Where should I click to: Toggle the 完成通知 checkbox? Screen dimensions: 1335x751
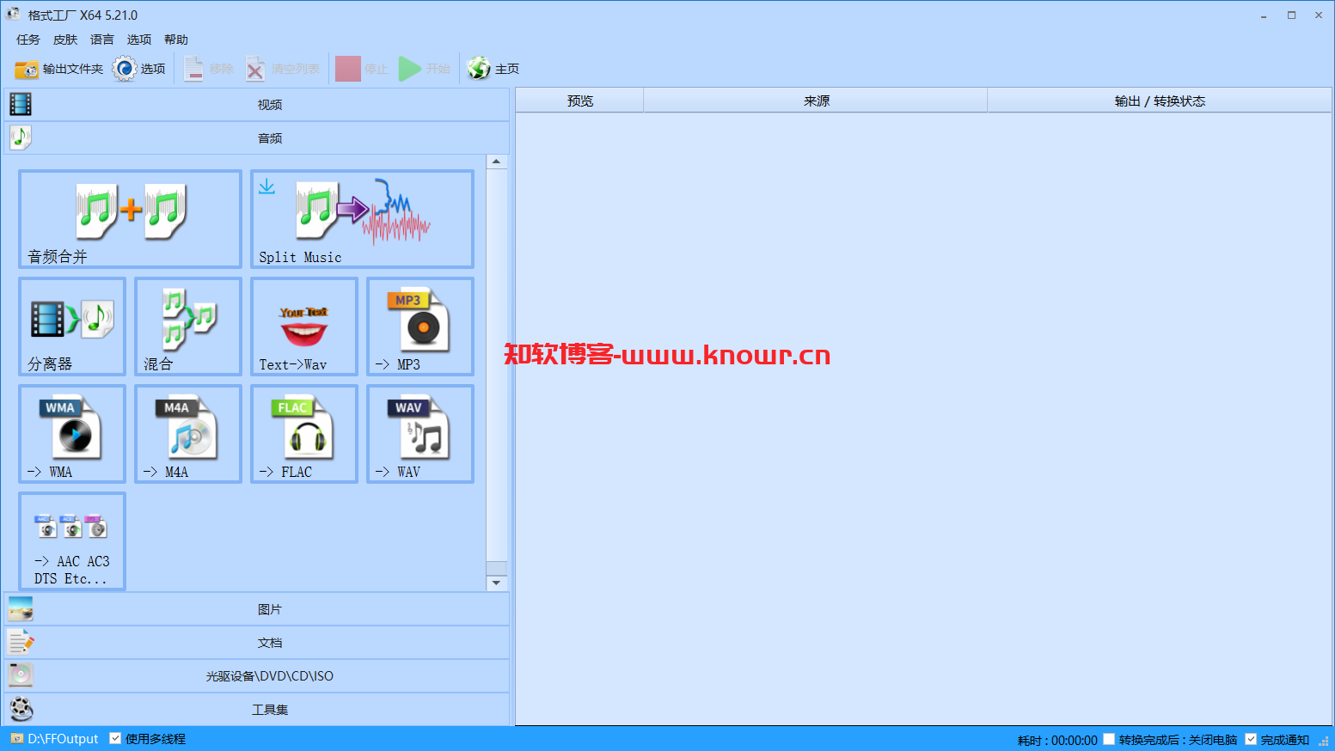[x=1251, y=739]
